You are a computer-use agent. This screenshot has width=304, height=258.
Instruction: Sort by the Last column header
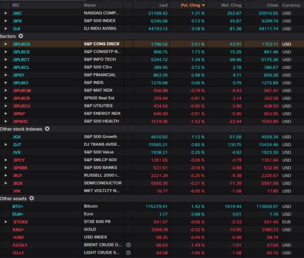(164, 5)
